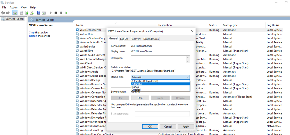Image resolution: width=290 pixels, height=135 pixels.
Task: Click the Cancel button
Action: (x=168, y=127)
